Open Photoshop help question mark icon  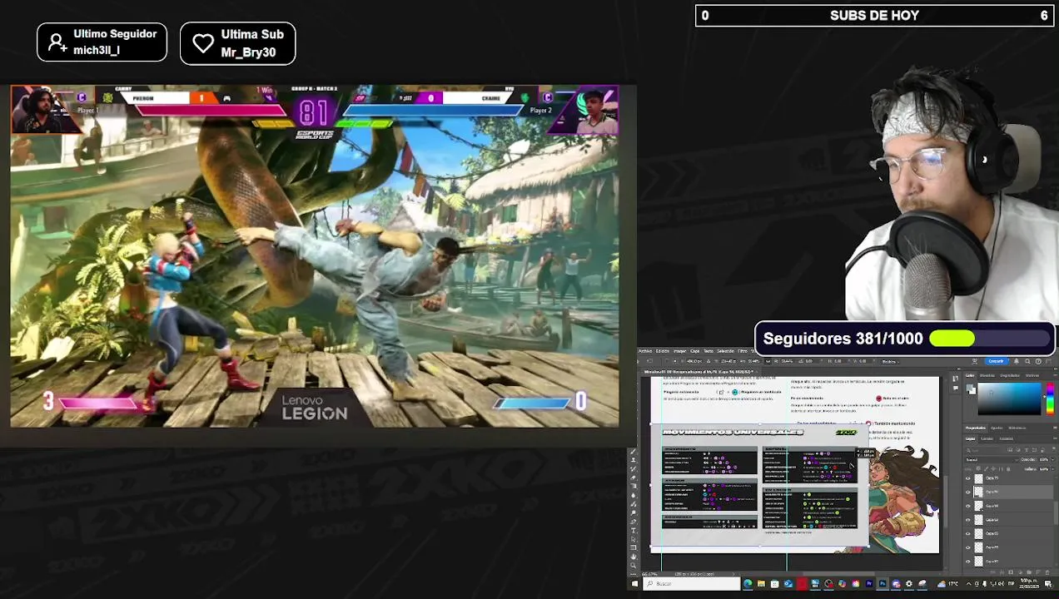pyautogui.click(x=1038, y=361)
